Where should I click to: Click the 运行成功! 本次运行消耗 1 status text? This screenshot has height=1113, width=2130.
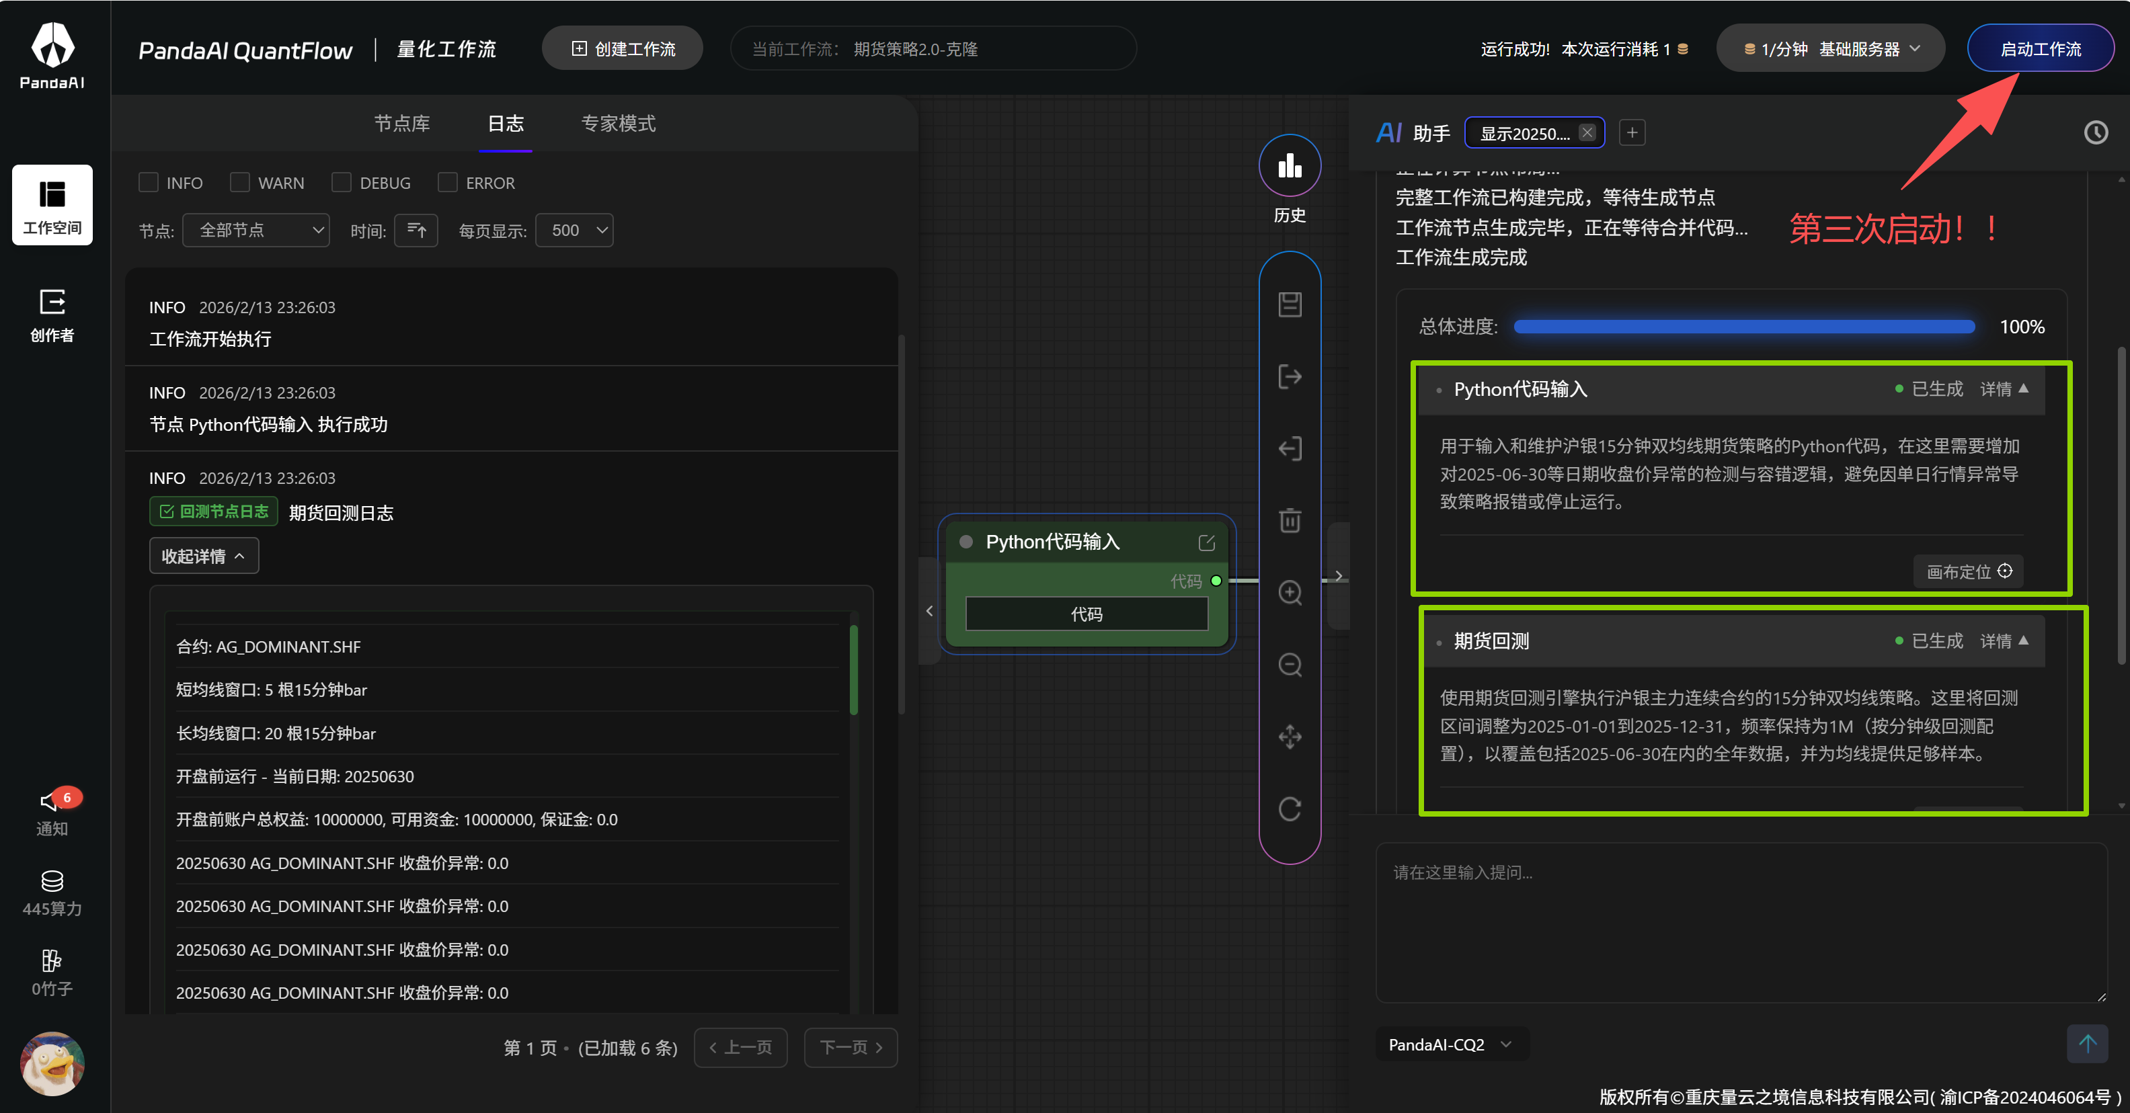(x=1583, y=50)
